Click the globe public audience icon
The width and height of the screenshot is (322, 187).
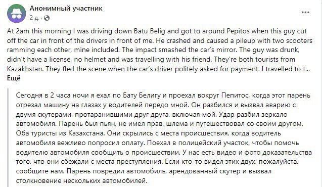click(x=47, y=18)
